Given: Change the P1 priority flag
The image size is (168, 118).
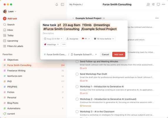Looking at the screenshot, I should 85,39.
